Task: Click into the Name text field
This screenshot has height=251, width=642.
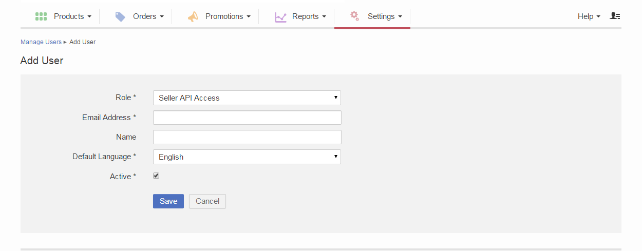Action: 247,137
